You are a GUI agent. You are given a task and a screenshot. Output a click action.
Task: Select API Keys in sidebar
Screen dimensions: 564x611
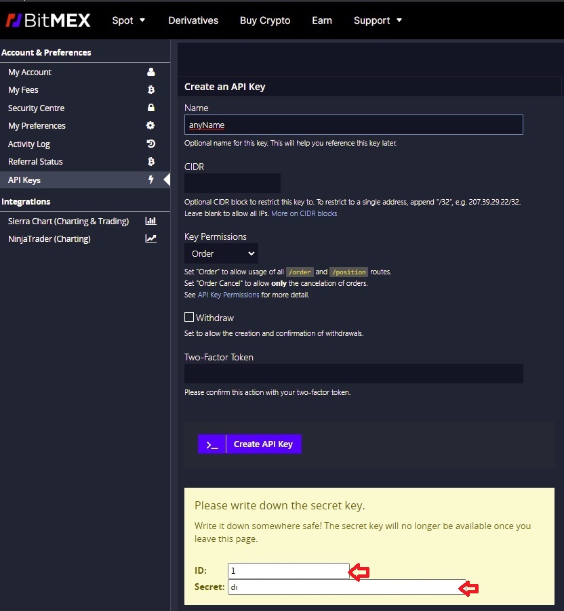point(85,180)
